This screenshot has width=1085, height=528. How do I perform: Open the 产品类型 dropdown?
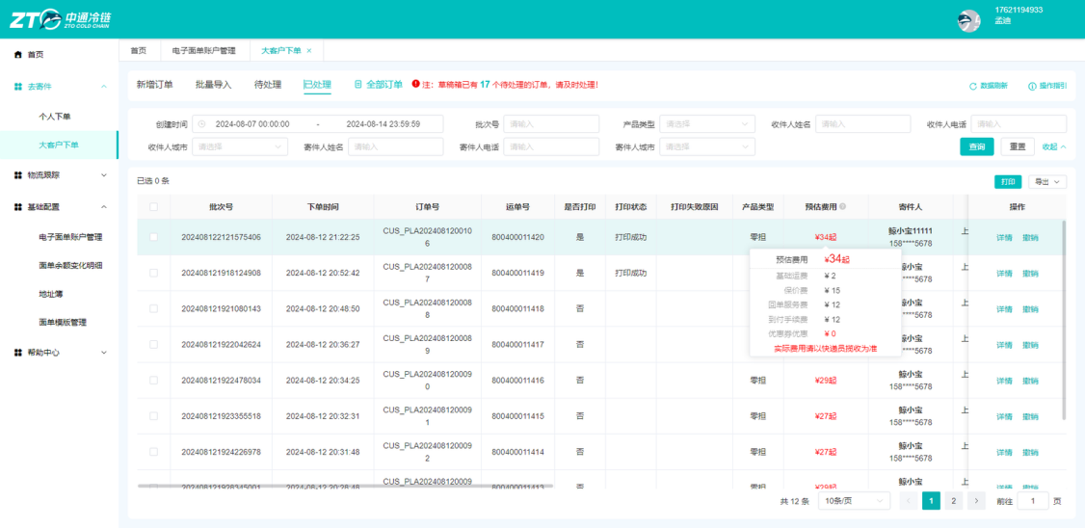tap(707, 124)
